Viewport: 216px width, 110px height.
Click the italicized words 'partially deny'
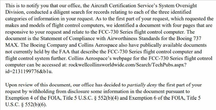coord(142,85)
